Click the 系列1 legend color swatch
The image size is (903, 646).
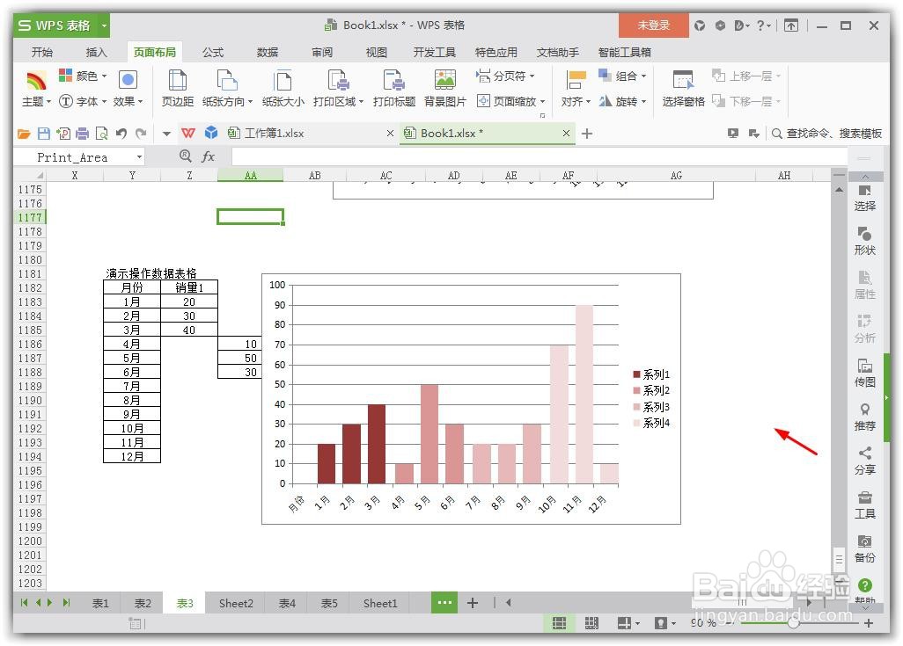click(x=637, y=374)
